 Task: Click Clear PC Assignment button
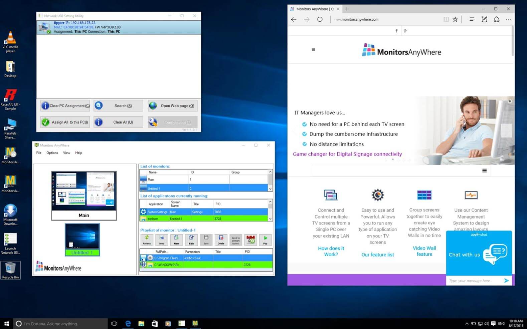(65, 106)
